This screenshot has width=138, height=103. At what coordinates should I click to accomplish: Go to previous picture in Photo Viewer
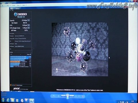(x=63, y=96)
